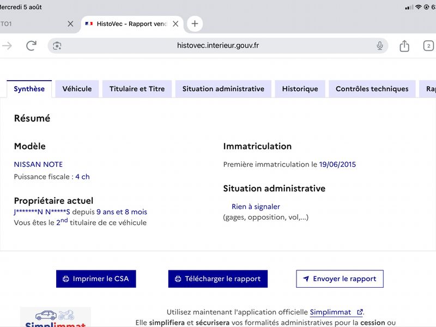436x327 pixels.
Task: Select the Synthèse tab
Action: pos(29,89)
